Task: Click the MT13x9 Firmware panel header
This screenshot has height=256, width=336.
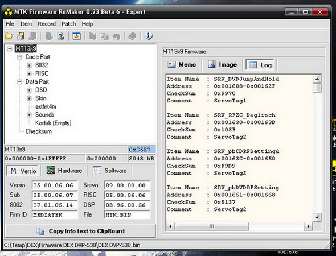Action: pyautogui.click(x=243, y=52)
